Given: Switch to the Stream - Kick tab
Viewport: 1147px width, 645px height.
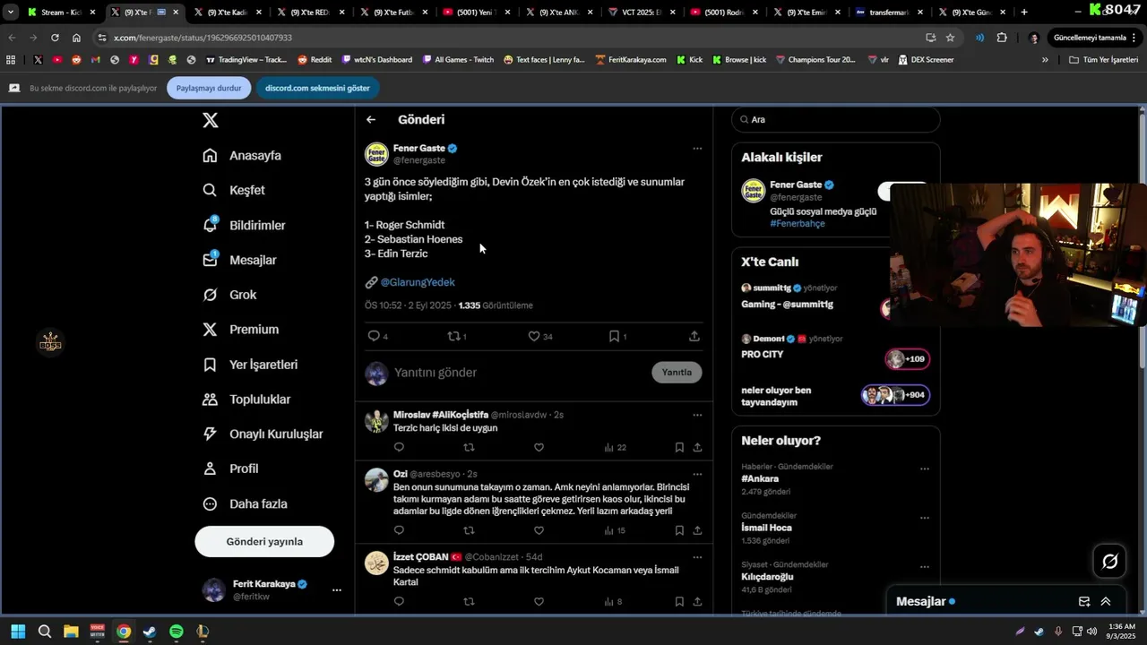Looking at the screenshot, I should [61, 13].
